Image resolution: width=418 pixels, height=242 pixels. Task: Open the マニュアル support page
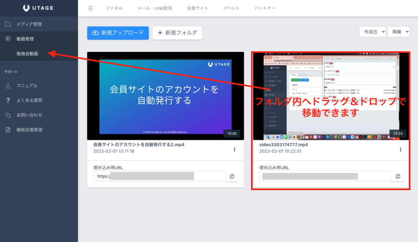[27, 85]
